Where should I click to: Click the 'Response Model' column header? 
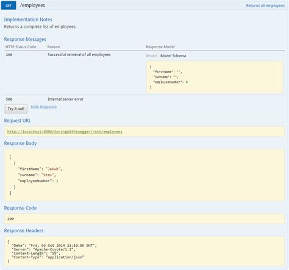(x=160, y=47)
